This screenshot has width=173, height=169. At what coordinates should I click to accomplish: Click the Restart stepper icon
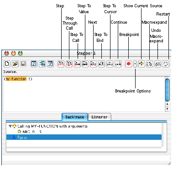(166, 64)
